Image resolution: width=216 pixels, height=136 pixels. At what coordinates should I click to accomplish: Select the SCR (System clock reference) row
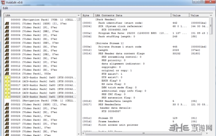click(145, 27)
